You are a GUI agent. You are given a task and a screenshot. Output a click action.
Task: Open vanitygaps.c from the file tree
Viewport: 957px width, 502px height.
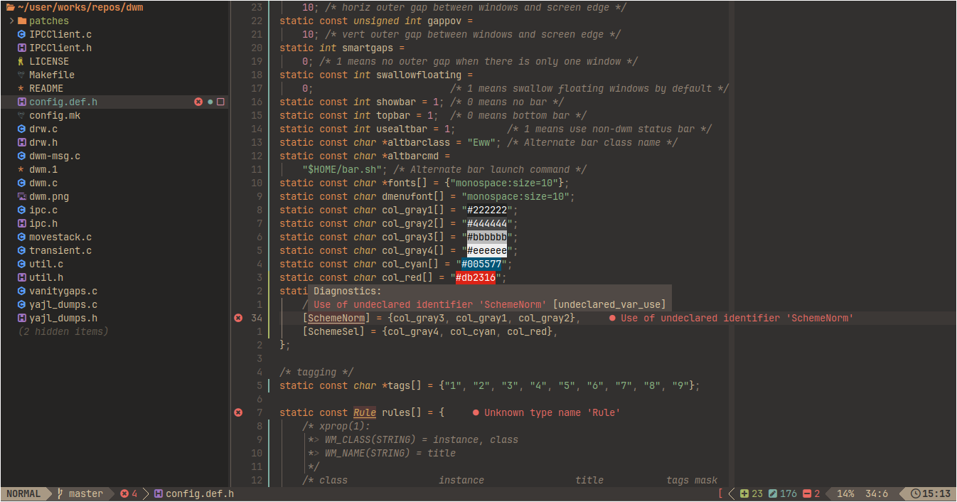tap(63, 291)
